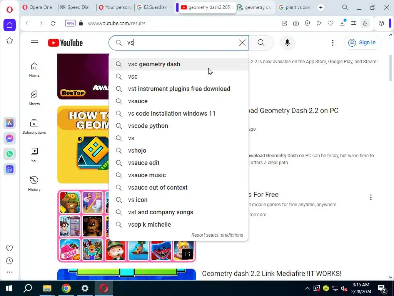Open YouTube settings three-dot menu
The width and height of the screenshot is (394, 296).
pos(333,43)
